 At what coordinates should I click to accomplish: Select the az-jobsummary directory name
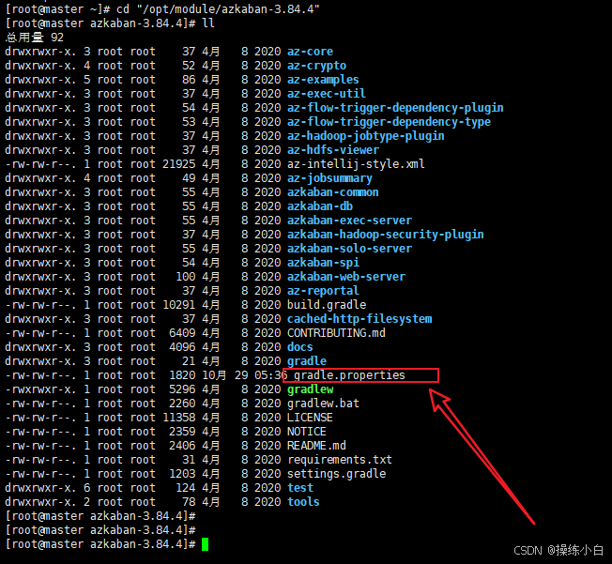click(x=329, y=178)
